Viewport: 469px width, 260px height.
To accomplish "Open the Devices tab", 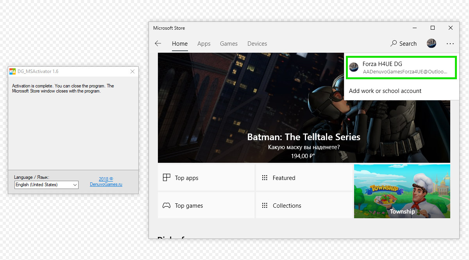I will 257,44.
